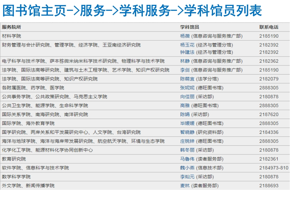Click the 联系电话 column header
The image size is (291, 218).
(269, 27)
